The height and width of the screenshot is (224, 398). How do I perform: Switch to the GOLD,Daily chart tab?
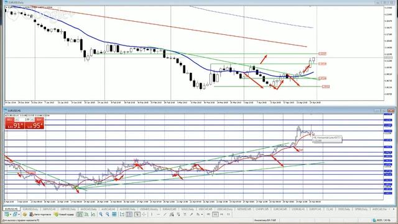click(188, 209)
